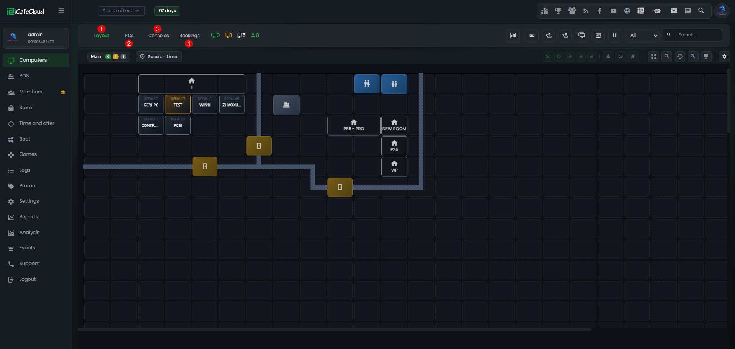Switch to the PCs tab
735x349 pixels.
pyautogui.click(x=129, y=36)
